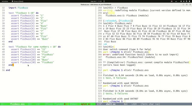Click the 'warning:' text on line 289
This screenshot has width=192, height=108.
tap(108, 10)
